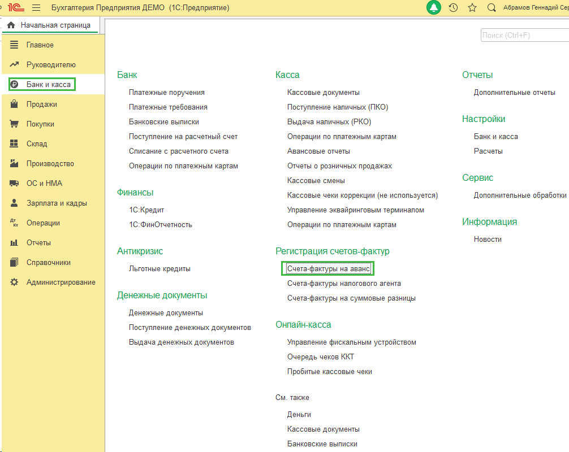Open the Администрирование section

tap(61, 282)
